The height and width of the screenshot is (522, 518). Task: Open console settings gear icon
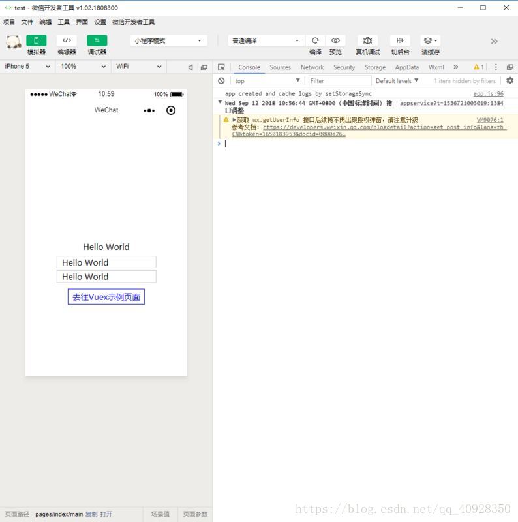point(510,80)
